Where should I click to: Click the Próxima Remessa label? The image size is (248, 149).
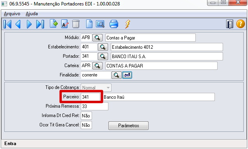tap(62, 106)
